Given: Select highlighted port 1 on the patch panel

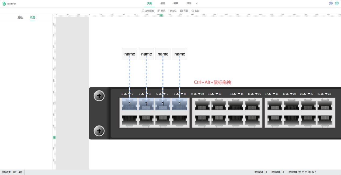Looking at the screenshot, I should 130,104.
